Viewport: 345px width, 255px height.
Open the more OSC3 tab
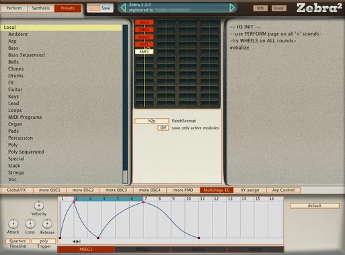tap(116, 190)
